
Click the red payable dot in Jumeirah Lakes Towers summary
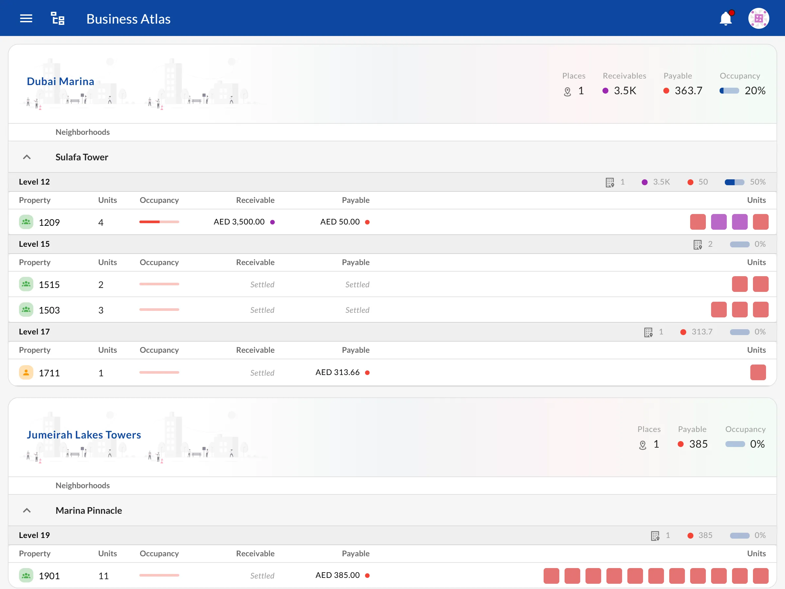pos(681,444)
